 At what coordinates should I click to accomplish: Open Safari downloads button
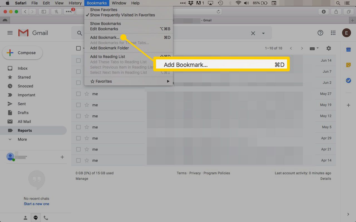[324, 12]
